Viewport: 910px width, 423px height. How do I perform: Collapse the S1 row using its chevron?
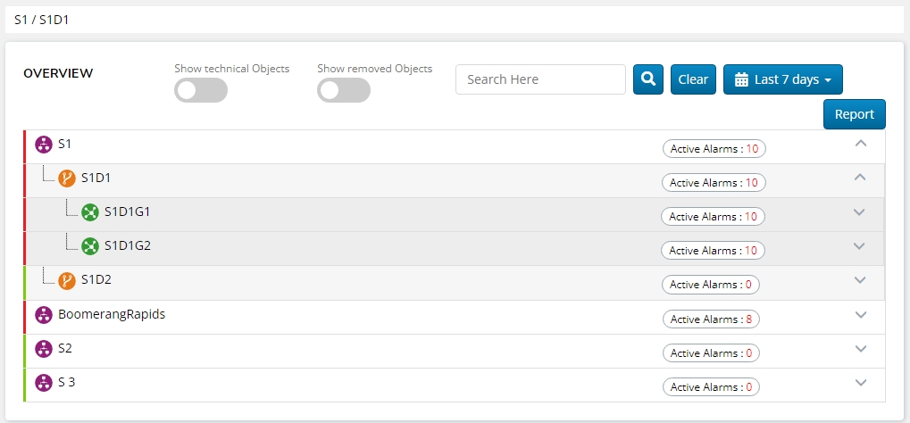[860, 143]
